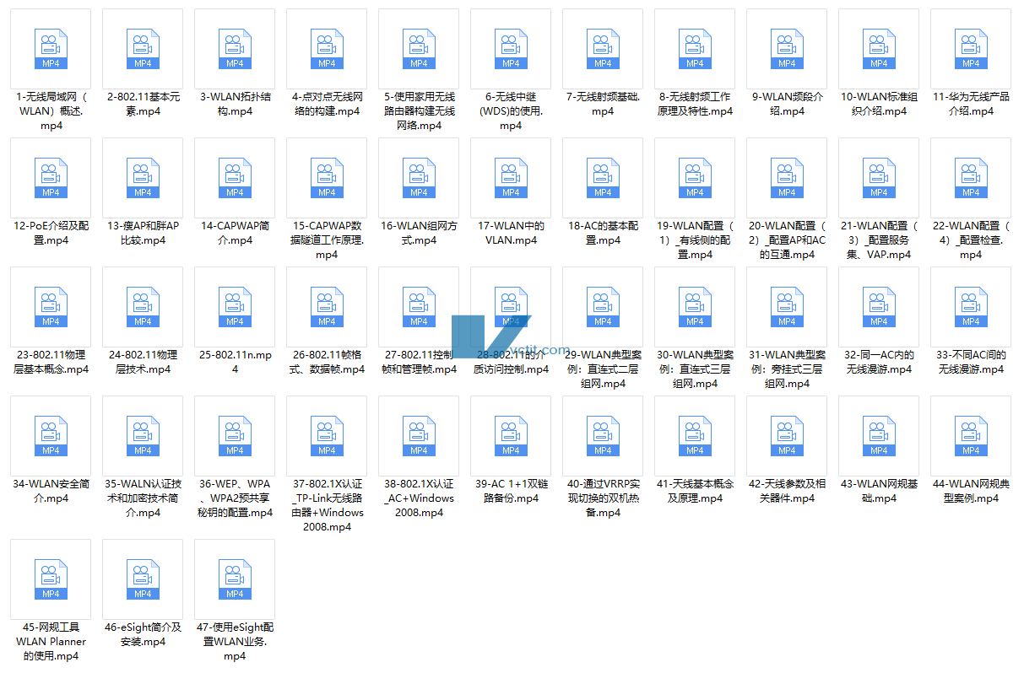Select icon of 13-瘦AP和胖AP比较
The width and height of the screenshot is (1024, 673).
(x=143, y=178)
